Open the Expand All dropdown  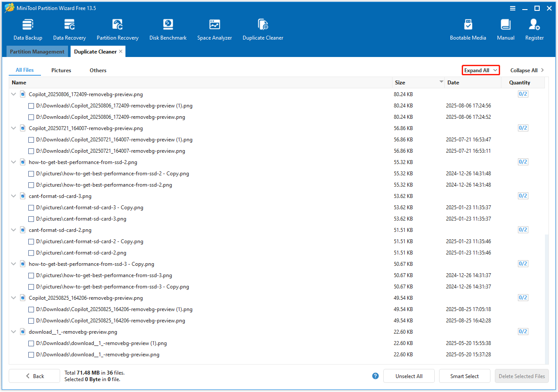coord(480,70)
